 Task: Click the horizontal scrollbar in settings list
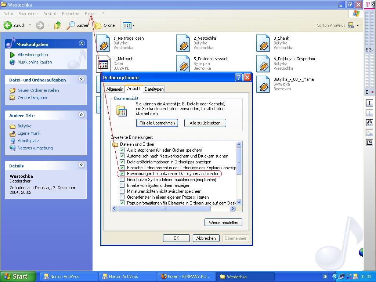[x=164, y=209]
